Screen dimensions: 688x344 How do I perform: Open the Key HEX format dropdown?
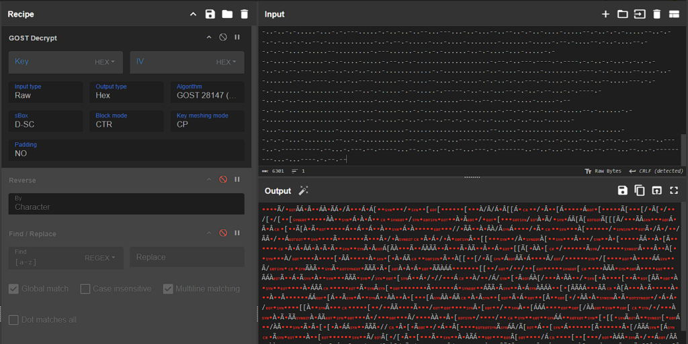pyautogui.click(x=104, y=62)
